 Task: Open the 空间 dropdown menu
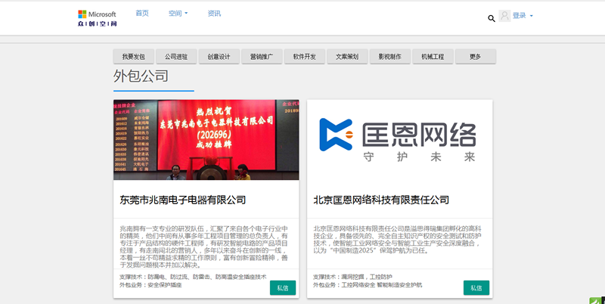178,14
